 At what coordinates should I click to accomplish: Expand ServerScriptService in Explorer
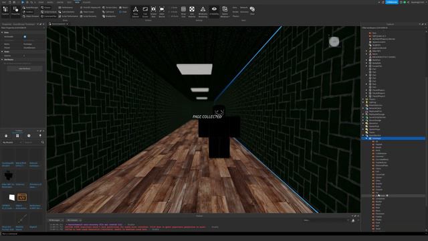[x=364, y=117]
